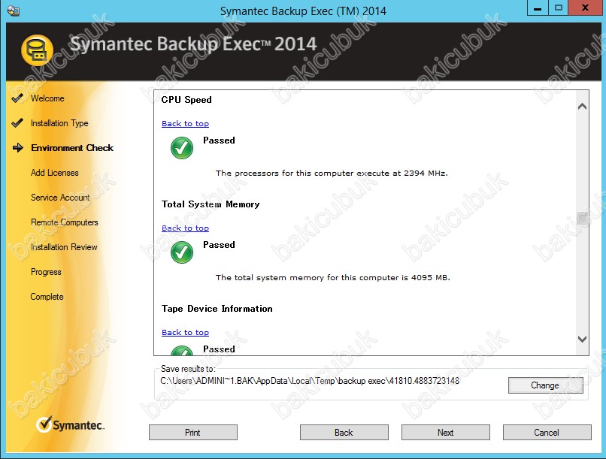
Task: Close the Backup Exec installer window
Action: pyautogui.click(x=586, y=8)
